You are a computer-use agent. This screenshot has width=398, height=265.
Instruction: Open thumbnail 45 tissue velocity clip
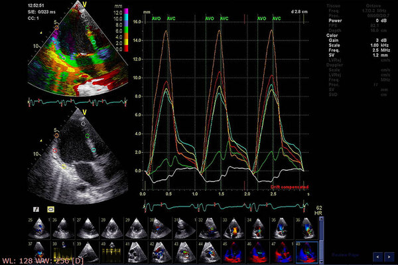[233, 252]
